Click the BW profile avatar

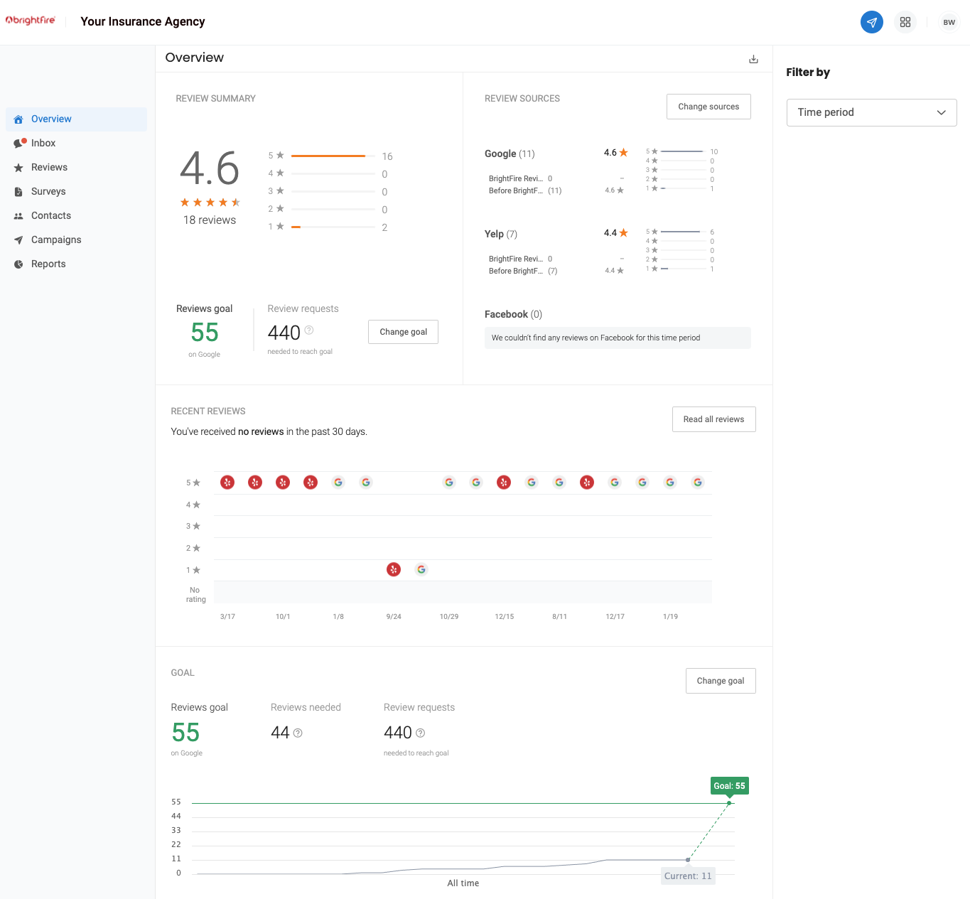pyautogui.click(x=949, y=22)
